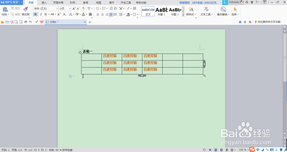Align paragraph text right
The image size is (287, 152).
coord(107,14)
